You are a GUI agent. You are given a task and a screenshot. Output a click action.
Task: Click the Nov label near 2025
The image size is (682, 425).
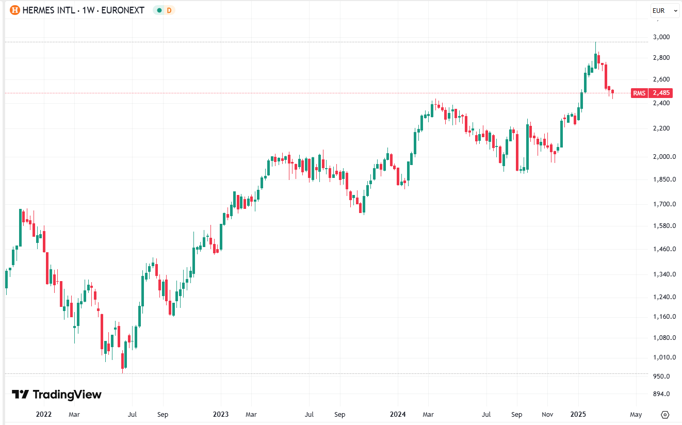(x=548, y=414)
